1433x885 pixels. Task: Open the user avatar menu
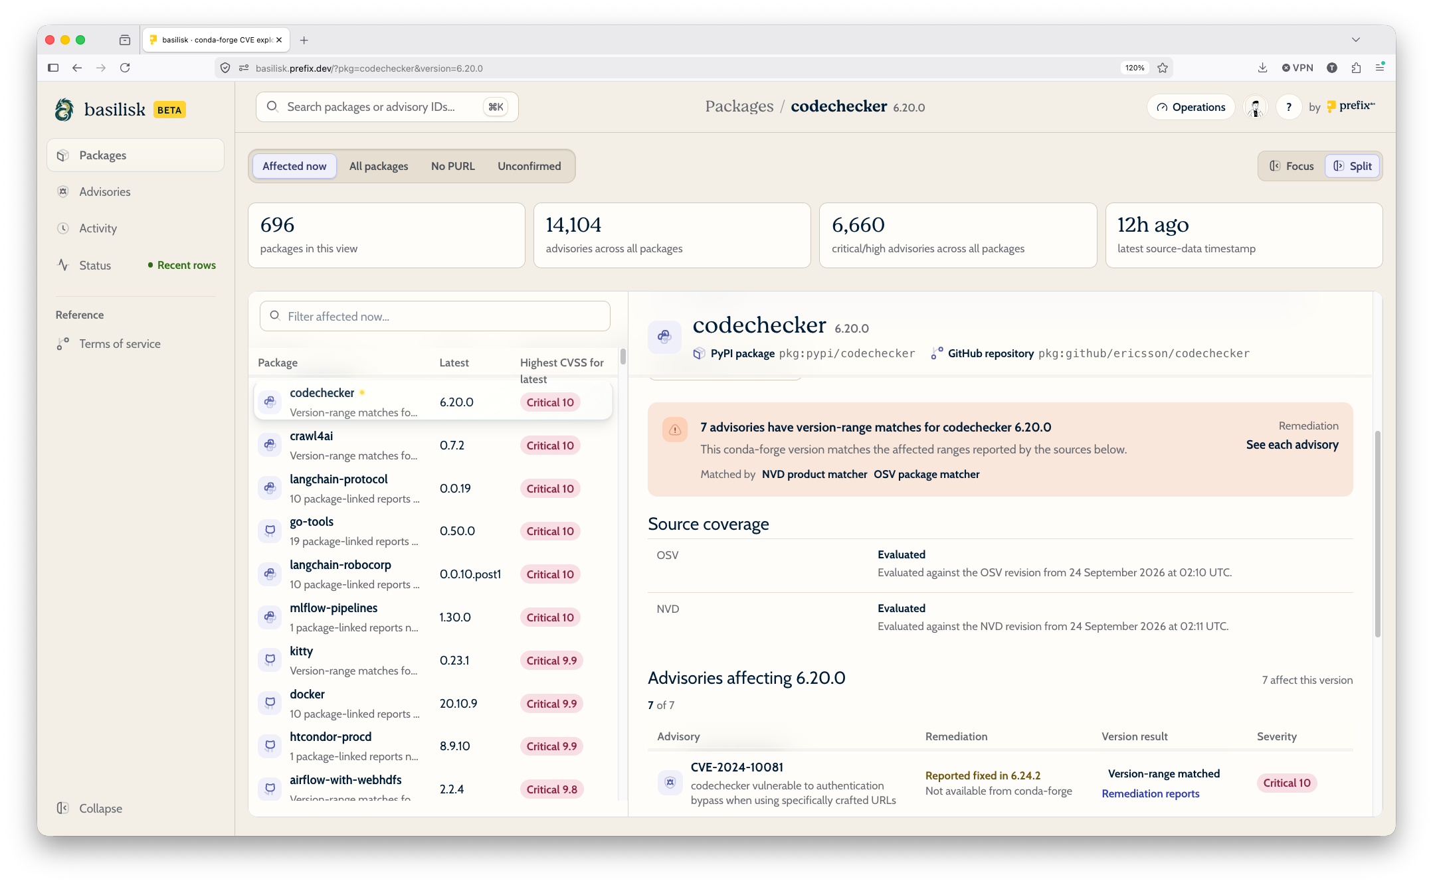click(x=1255, y=107)
